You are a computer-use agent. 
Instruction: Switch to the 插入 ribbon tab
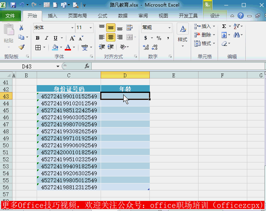click(52, 16)
